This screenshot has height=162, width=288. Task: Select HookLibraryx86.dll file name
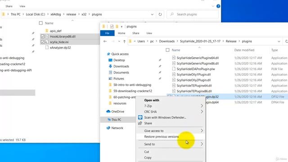pyautogui.click(x=63, y=36)
